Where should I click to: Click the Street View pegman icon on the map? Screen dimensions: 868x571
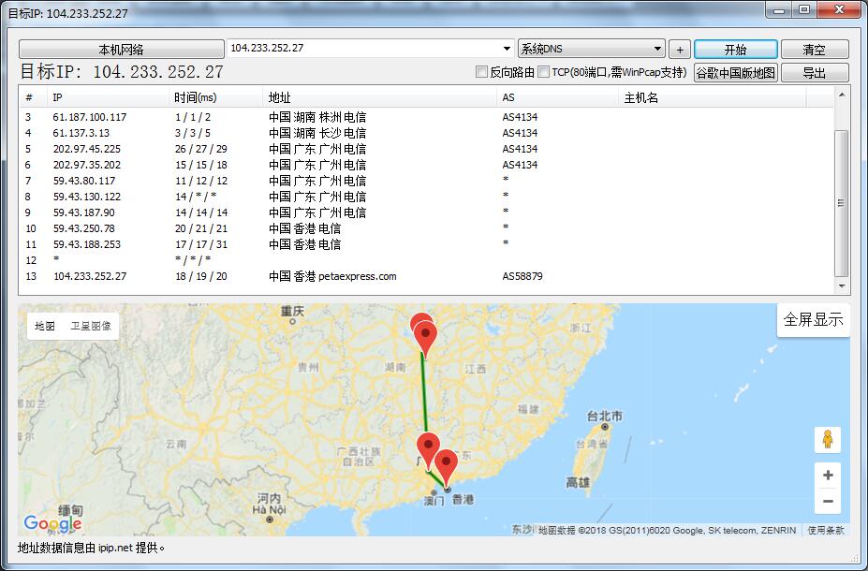(x=828, y=439)
